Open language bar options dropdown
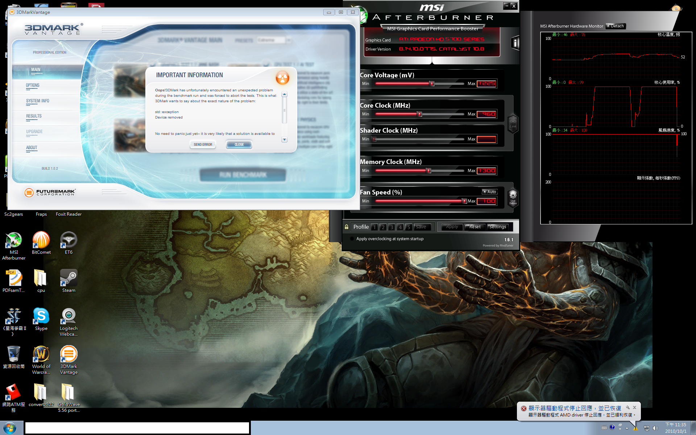The height and width of the screenshot is (435, 696). click(620, 430)
